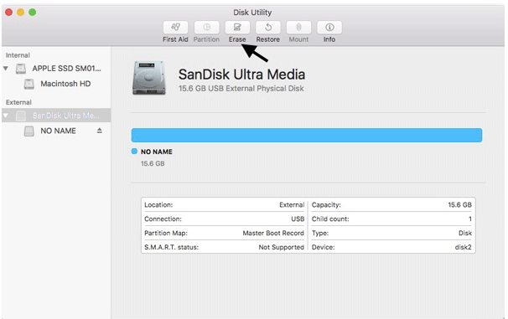Click the Macintosh HD volume icon
Image resolution: width=508 pixels, height=319 pixels.
(29, 84)
